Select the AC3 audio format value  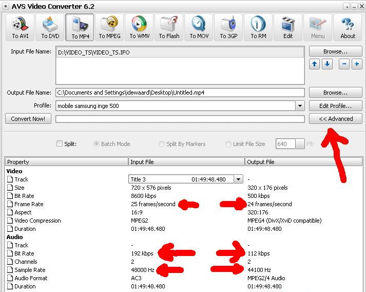137,278
